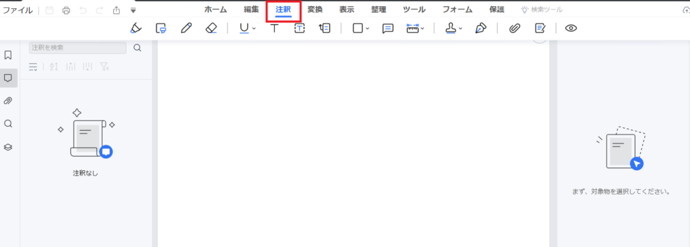Open the 整理 tab
Image resolution: width=690 pixels, height=247 pixels.
[379, 9]
